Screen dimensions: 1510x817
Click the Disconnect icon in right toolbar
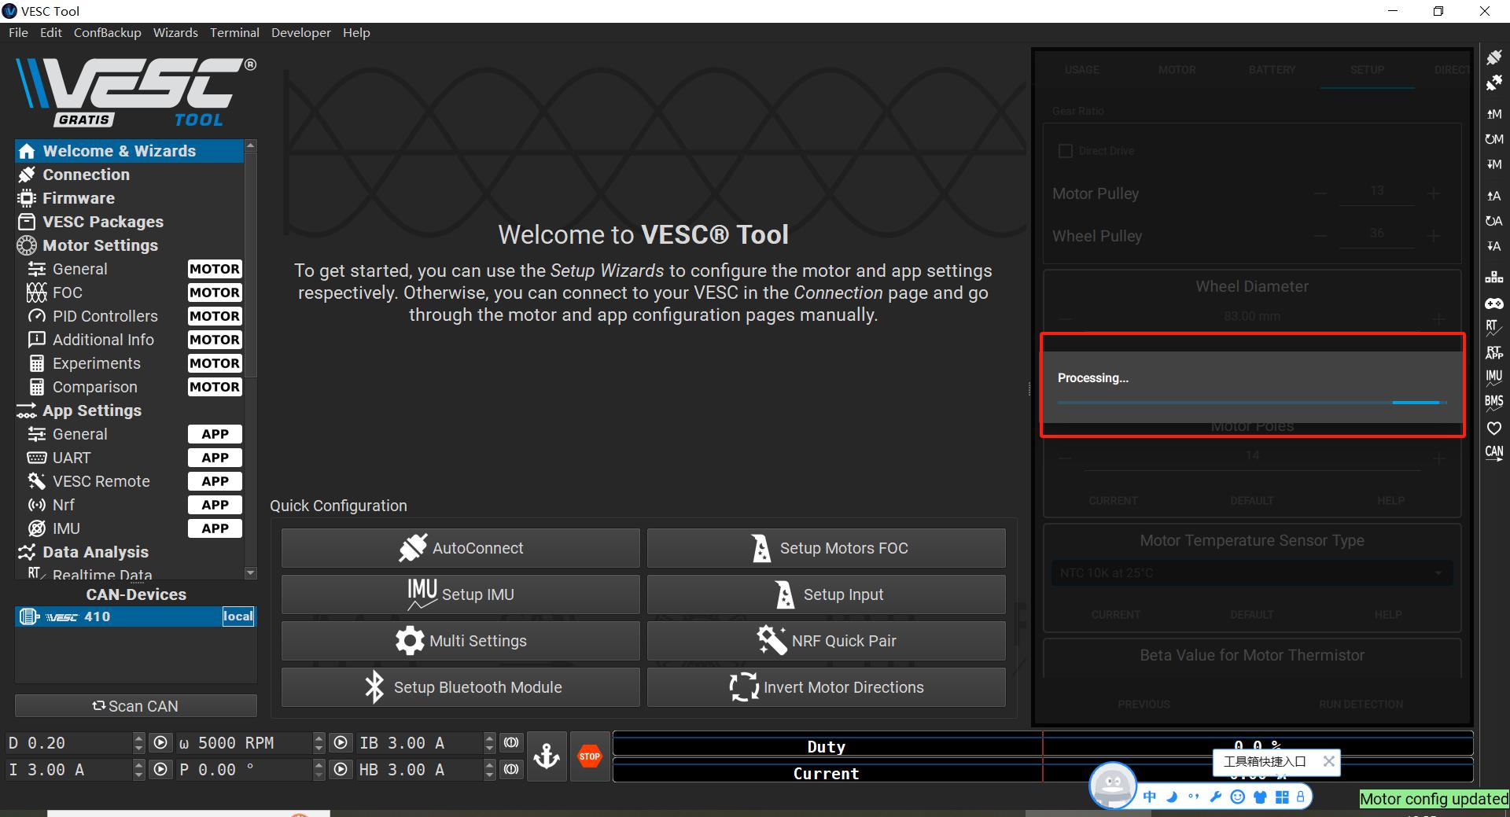point(1493,83)
